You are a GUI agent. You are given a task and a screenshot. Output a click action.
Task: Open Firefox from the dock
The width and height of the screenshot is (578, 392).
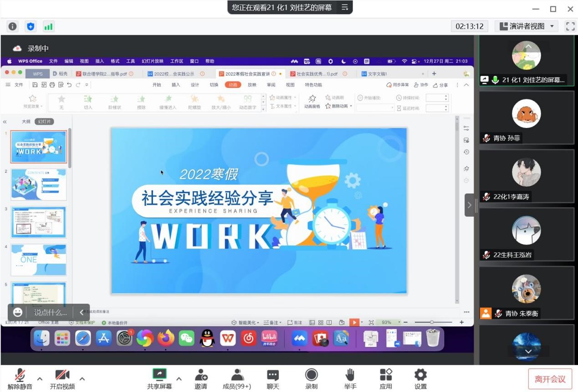(x=166, y=338)
